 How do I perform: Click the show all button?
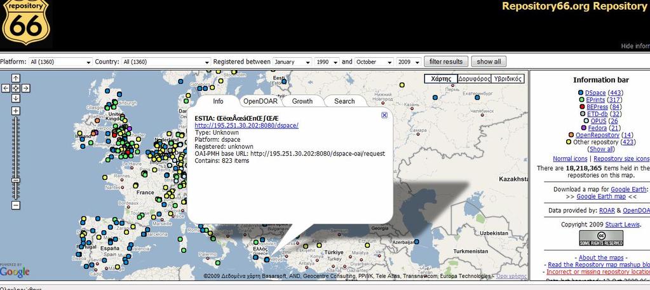click(489, 62)
